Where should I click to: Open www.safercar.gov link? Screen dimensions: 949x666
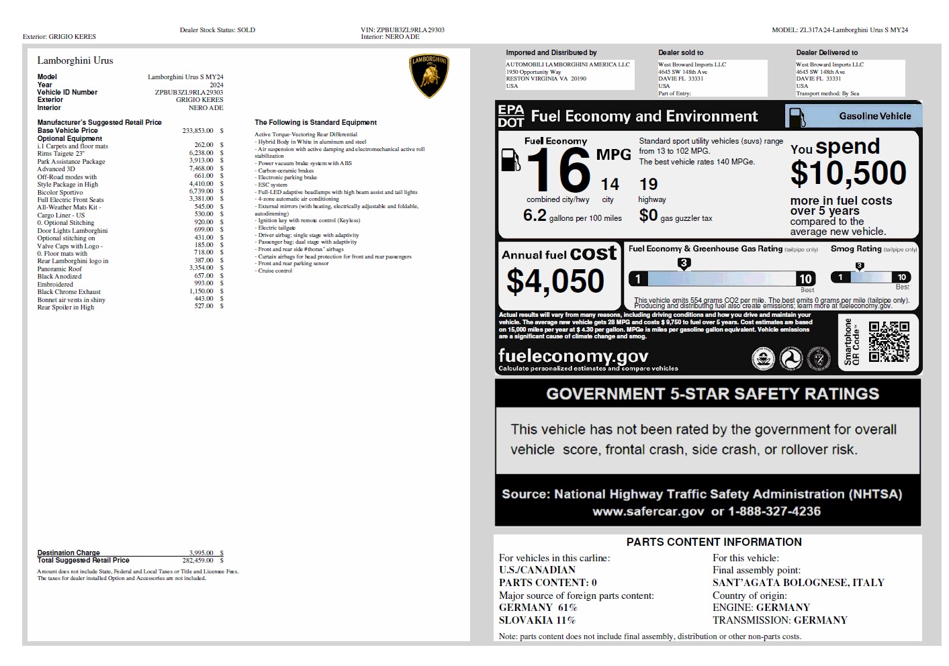click(648, 511)
